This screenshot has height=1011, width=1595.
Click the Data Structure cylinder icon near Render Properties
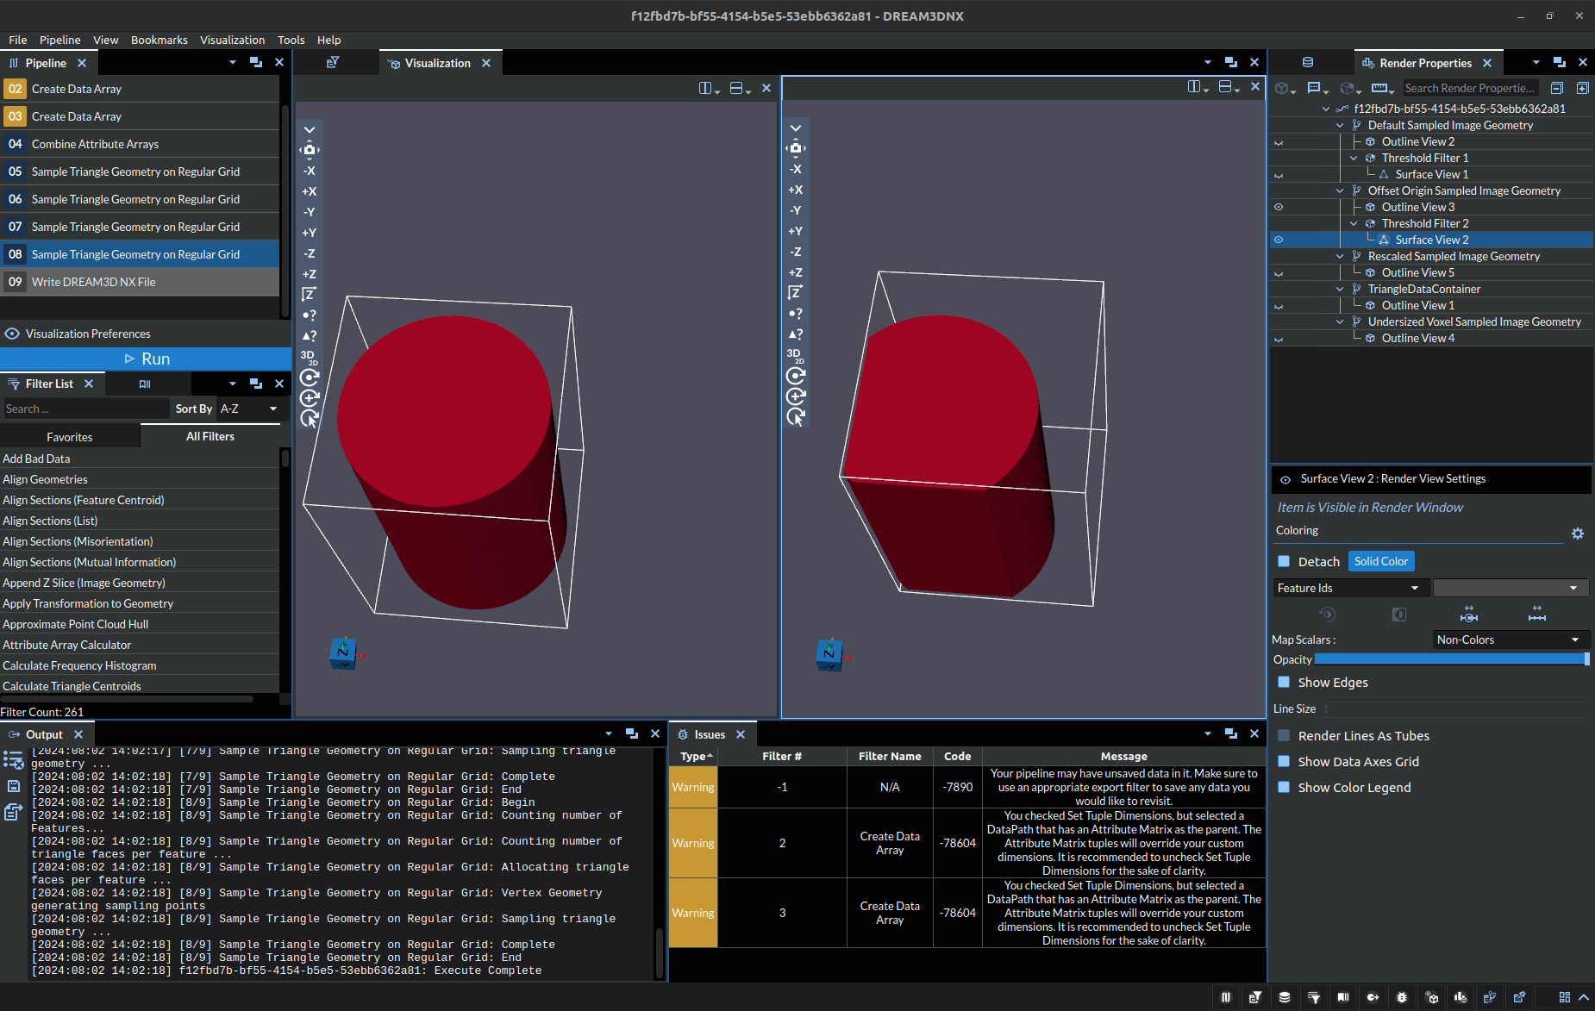pos(1307,62)
